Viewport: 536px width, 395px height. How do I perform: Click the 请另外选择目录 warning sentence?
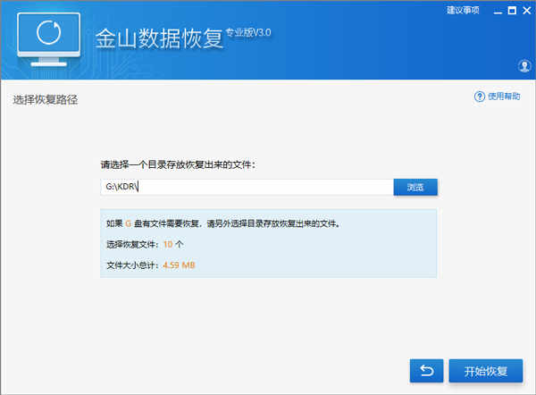pos(273,223)
